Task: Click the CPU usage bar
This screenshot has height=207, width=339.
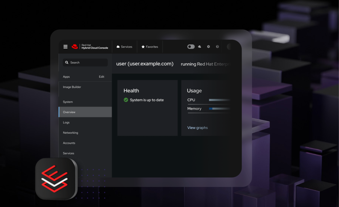Action: point(219,100)
